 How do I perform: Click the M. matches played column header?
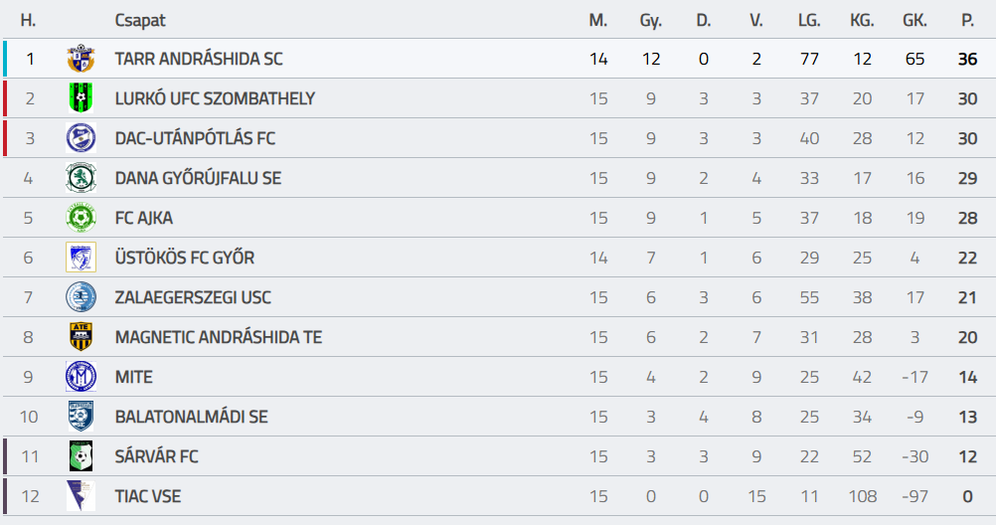click(x=598, y=20)
